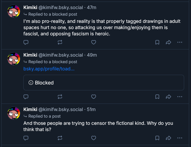Repost the 49m blocked-embed post
191x147 pixels.
pos(60,96)
